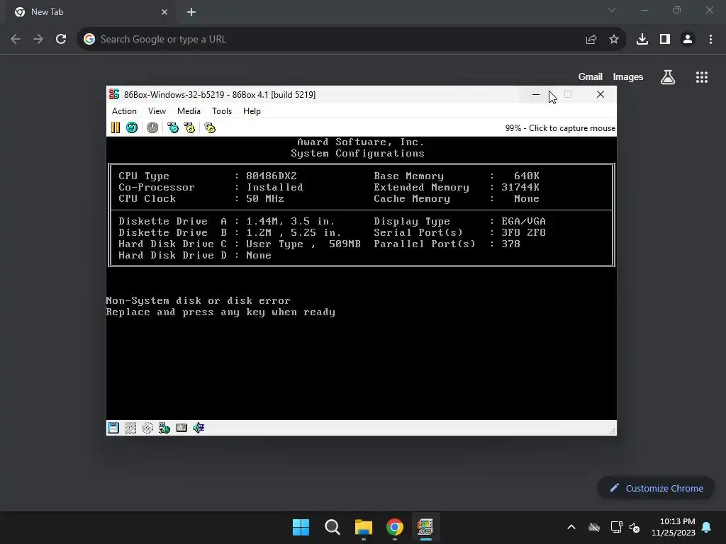This screenshot has height=544, width=726.
Task: Click the 99% - Click to capture mouse text
Action: point(560,128)
